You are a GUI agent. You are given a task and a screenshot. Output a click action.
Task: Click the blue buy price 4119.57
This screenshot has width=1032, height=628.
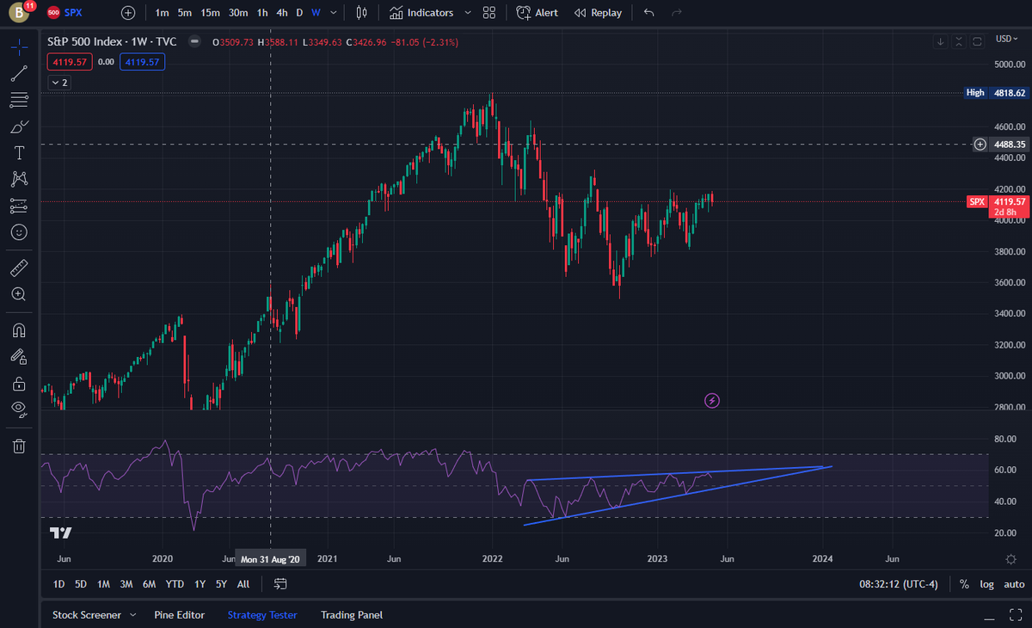pyautogui.click(x=142, y=62)
